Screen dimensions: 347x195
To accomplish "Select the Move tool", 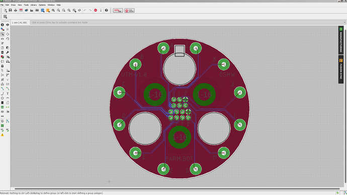I will pos(8,34).
